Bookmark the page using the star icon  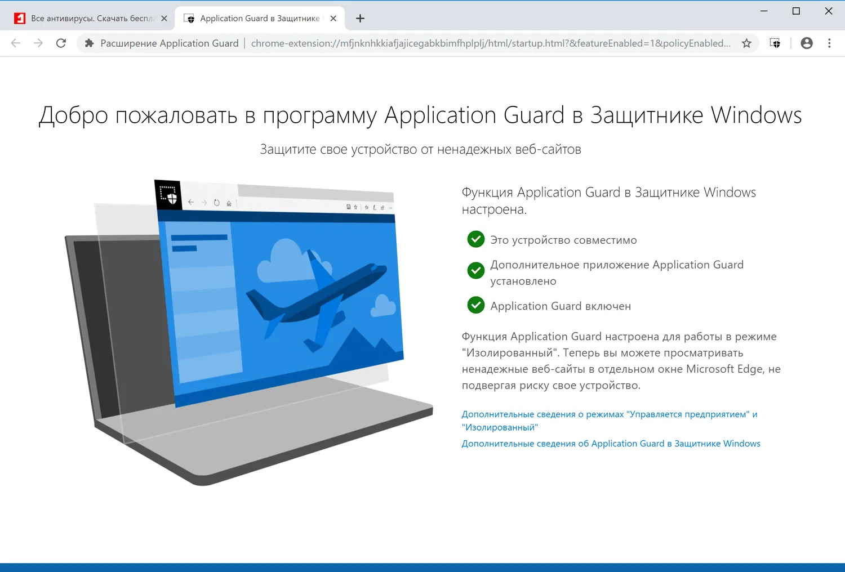pos(746,43)
